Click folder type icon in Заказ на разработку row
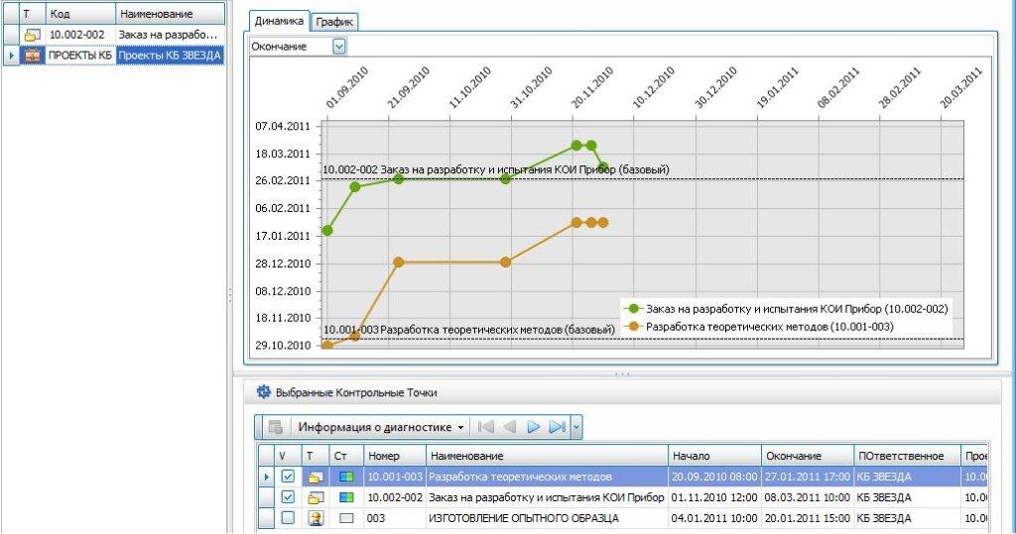 pyautogui.click(x=316, y=497)
